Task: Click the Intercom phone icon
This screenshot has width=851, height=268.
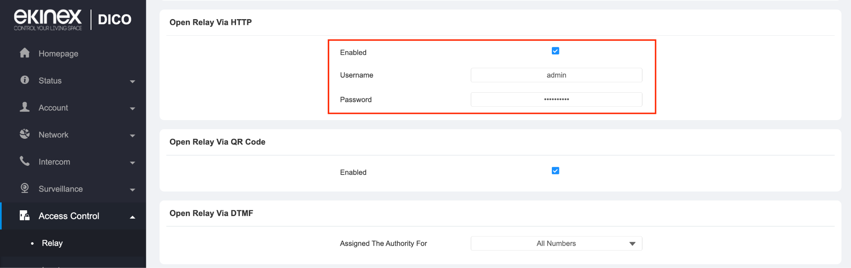Action: point(25,161)
